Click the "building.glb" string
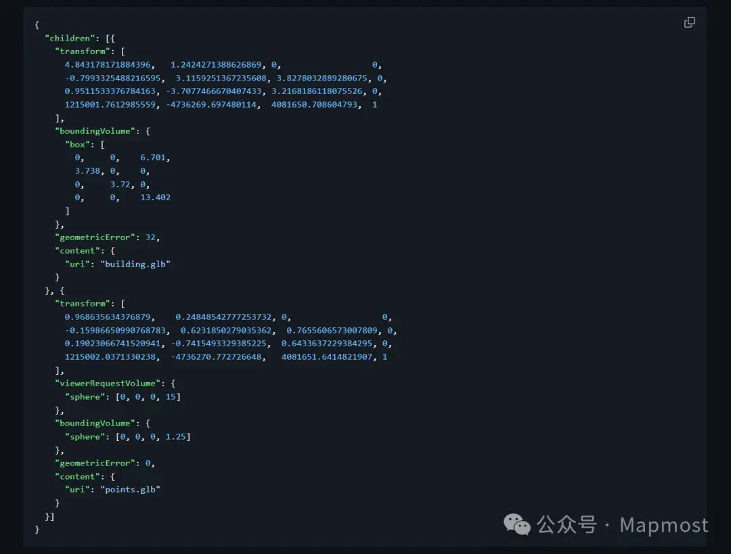731x554 pixels. click(135, 264)
